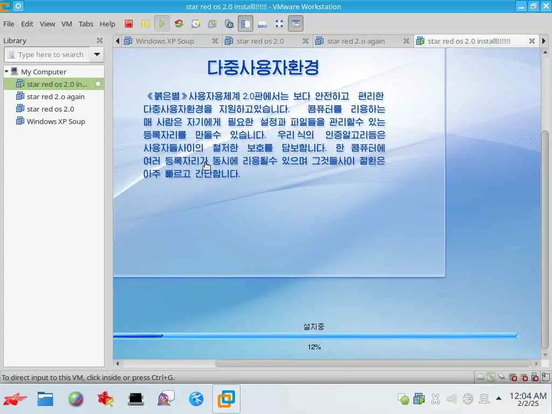Open the terminal from the taskbar
Screen dimensions: 552x414
[x=136, y=399]
